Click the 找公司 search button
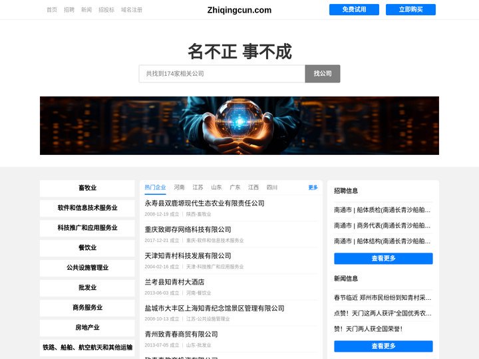 pyautogui.click(x=323, y=74)
